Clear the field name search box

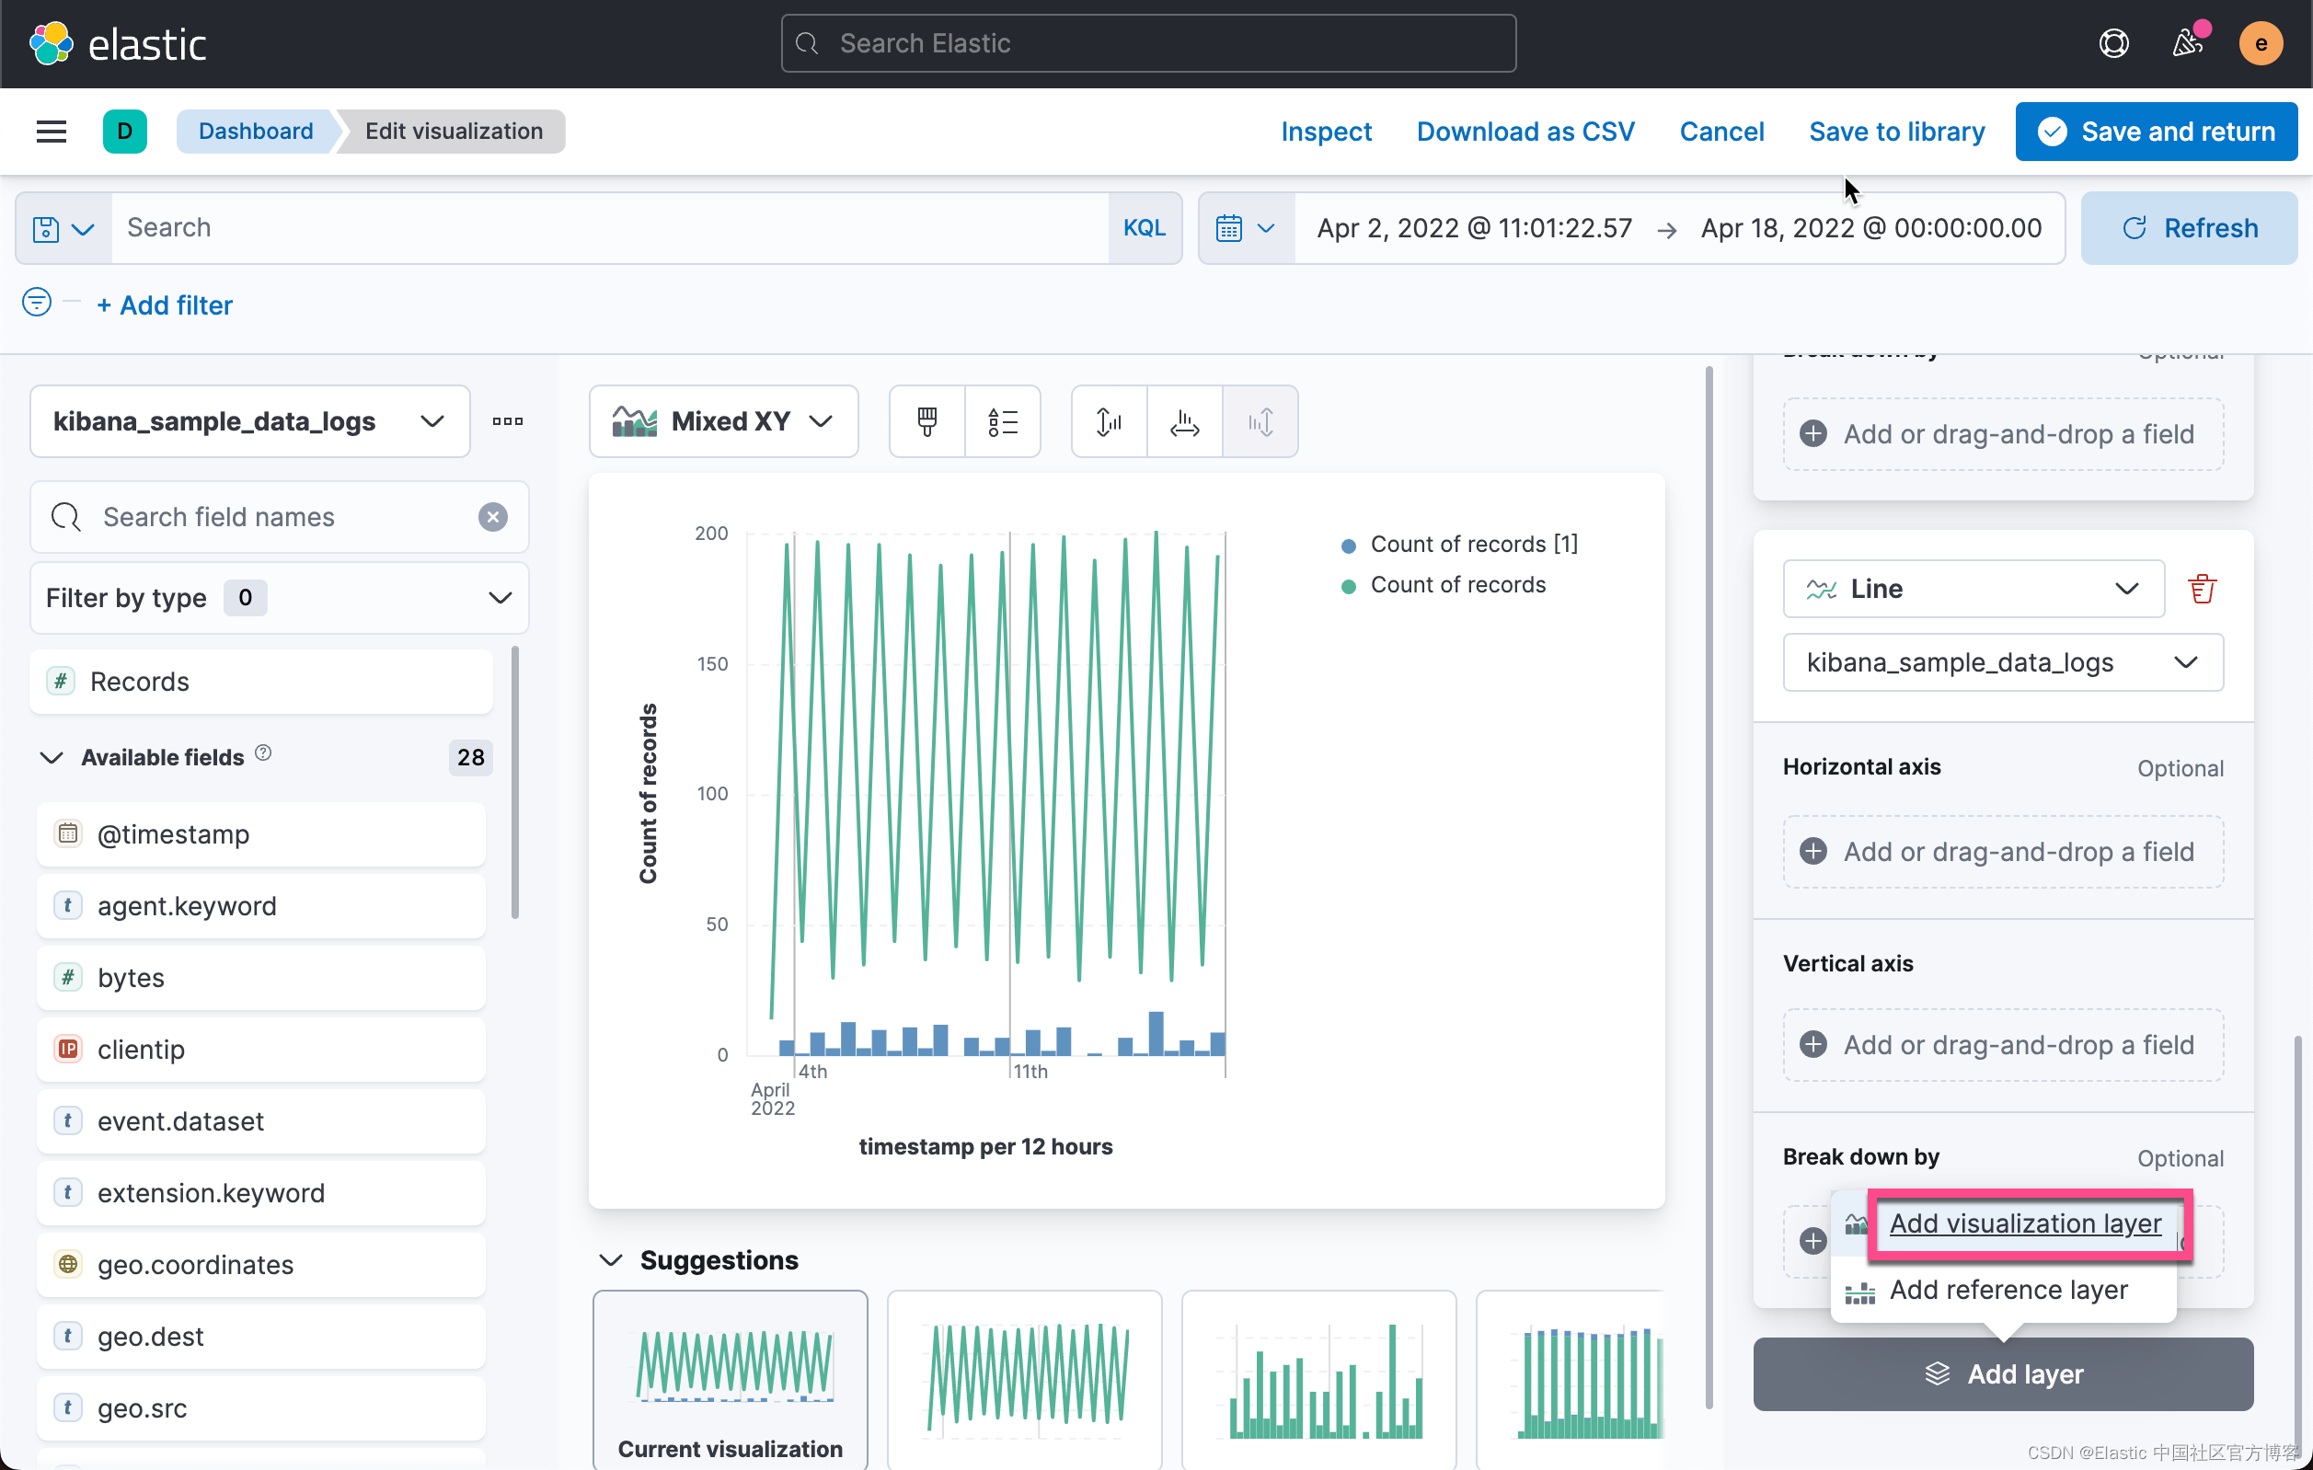click(493, 517)
